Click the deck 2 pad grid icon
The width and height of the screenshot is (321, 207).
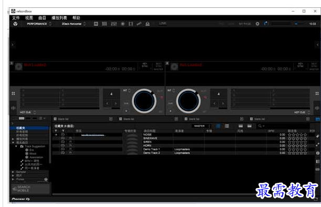tap(317, 94)
